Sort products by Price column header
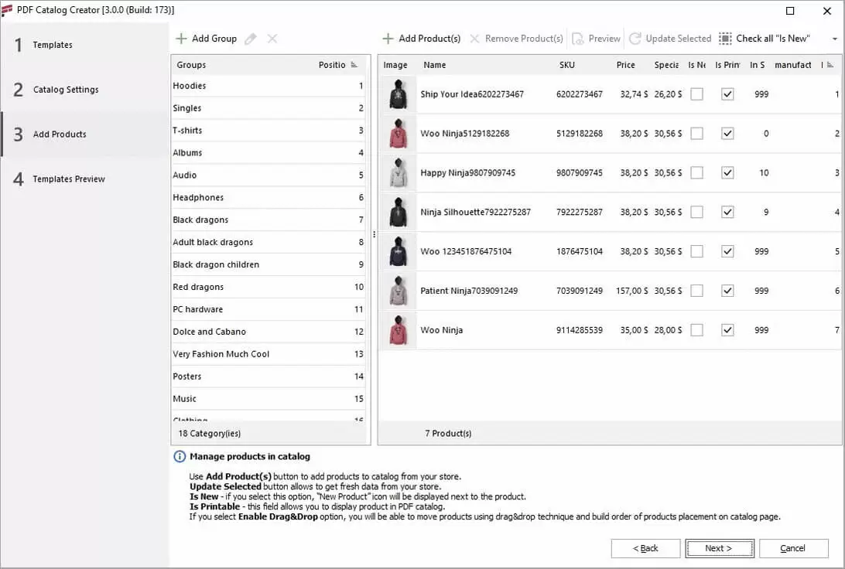The width and height of the screenshot is (845, 569). (x=625, y=65)
